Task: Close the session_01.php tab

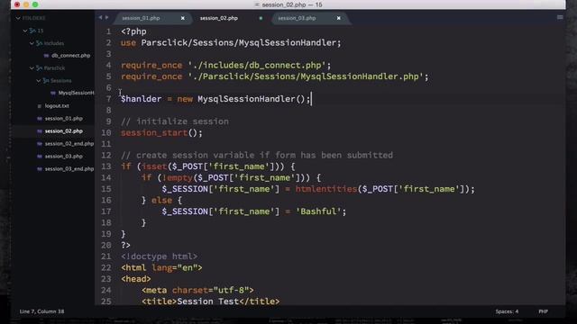Action: click(182, 18)
